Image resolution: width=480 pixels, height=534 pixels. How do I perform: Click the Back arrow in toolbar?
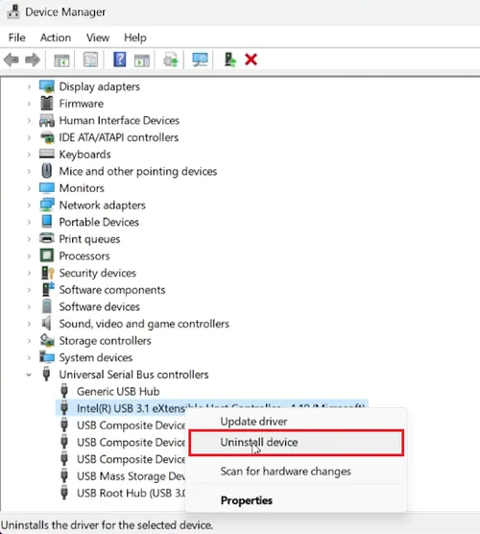click(12, 60)
